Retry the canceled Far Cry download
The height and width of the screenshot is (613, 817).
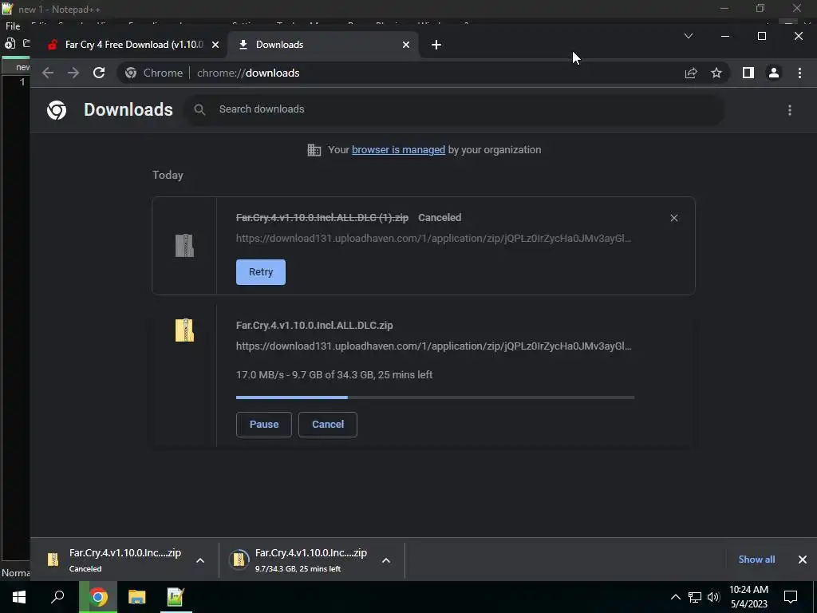(x=261, y=272)
